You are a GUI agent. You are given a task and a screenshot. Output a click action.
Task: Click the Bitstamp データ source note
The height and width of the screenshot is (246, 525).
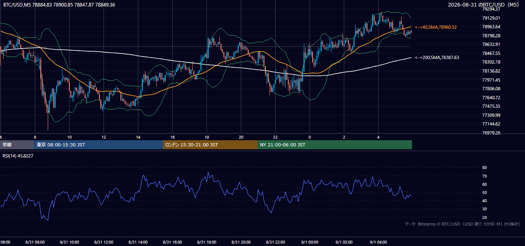(463, 224)
